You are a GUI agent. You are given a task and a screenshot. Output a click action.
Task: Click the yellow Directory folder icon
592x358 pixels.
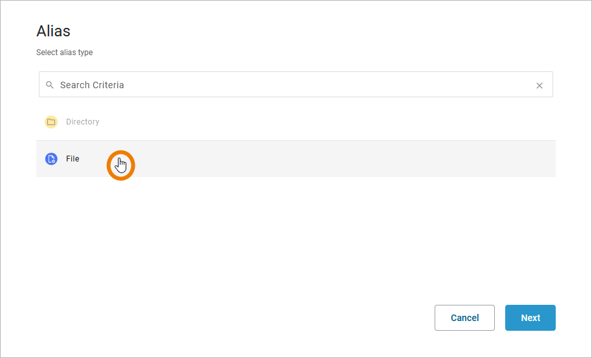click(51, 122)
